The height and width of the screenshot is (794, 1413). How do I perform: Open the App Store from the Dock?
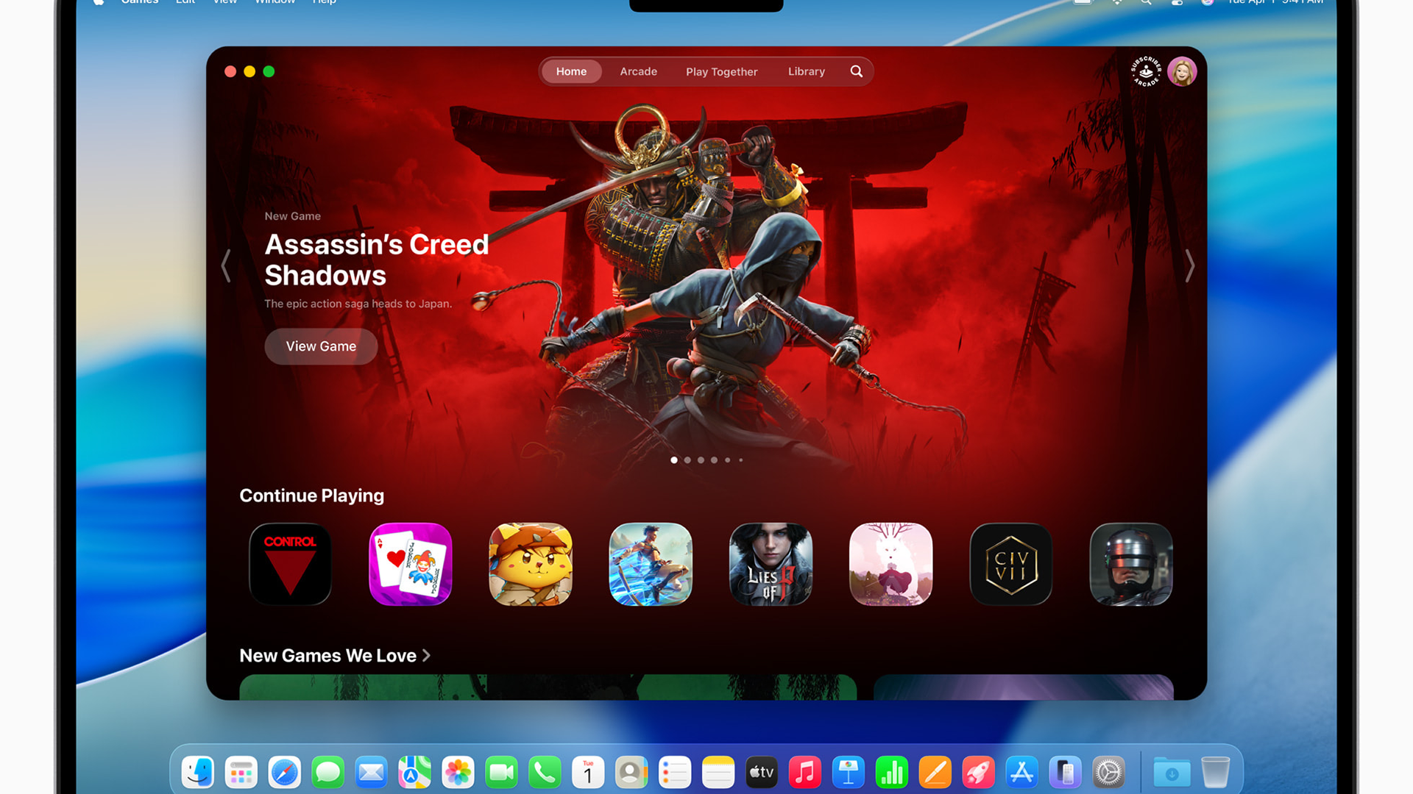(1022, 773)
